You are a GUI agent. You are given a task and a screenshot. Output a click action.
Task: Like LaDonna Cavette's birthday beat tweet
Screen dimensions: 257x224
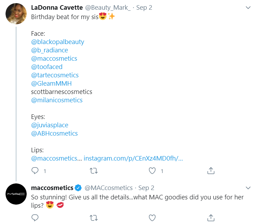click(x=152, y=171)
